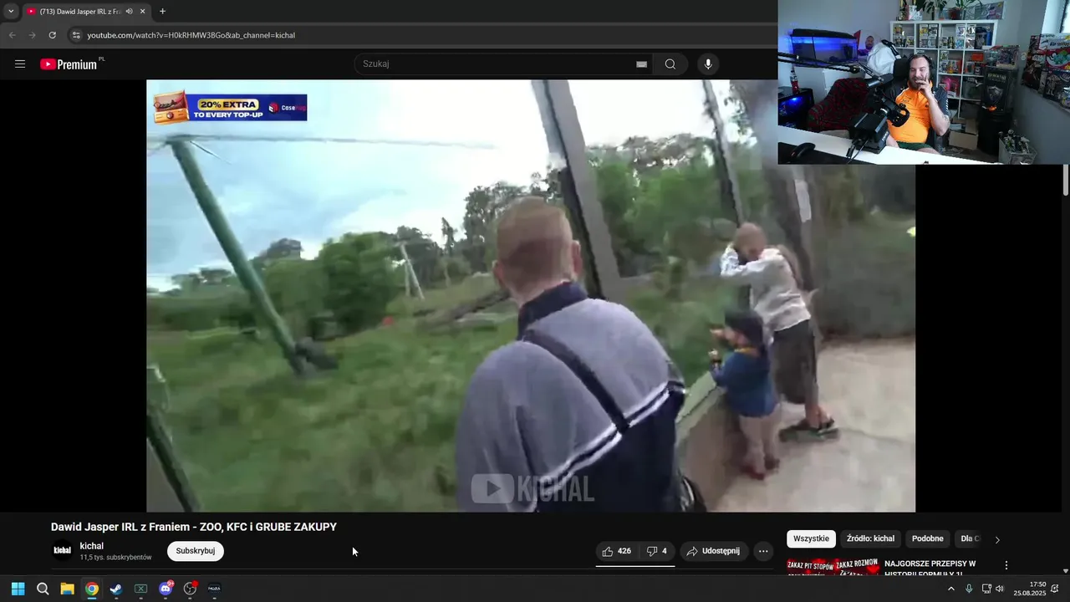Like the video with thumbs up
1070x602 pixels.
(617, 551)
